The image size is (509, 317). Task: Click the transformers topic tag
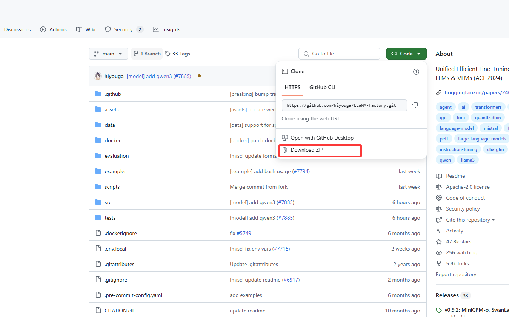[x=488, y=107]
